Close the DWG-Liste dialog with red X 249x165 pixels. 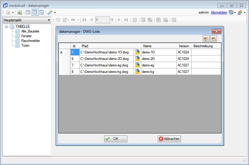click(x=216, y=31)
